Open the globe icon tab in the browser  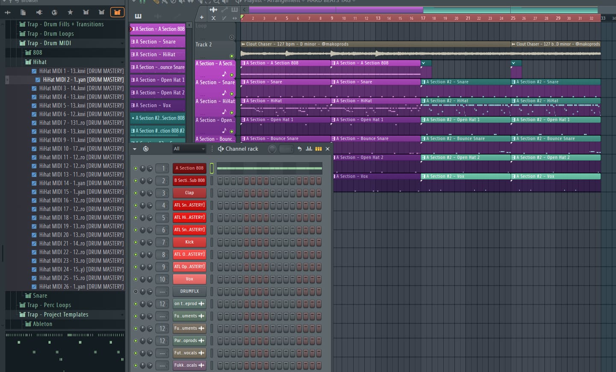54,12
